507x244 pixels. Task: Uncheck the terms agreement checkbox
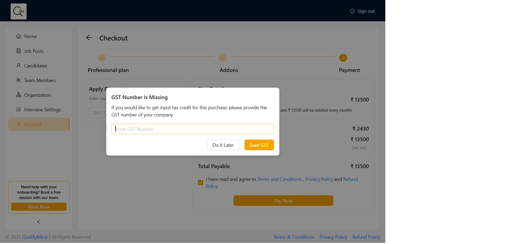(x=201, y=182)
